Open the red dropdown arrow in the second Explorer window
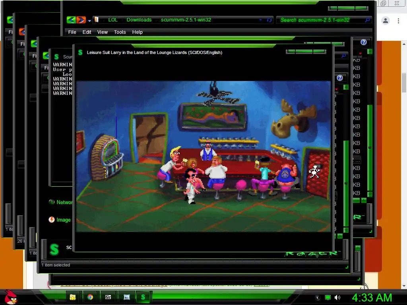The width and height of the screenshot is (407, 305). point(337,89)
